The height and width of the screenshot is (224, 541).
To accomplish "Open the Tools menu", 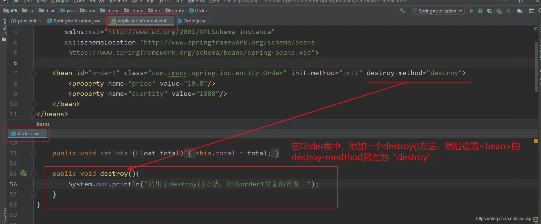I will tap(165, 1).
